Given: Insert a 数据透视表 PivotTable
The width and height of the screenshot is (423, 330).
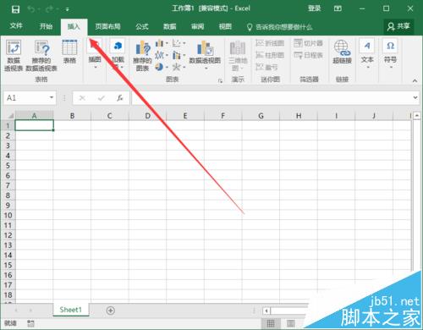Looking at the screenshot, I should [14, 55].
